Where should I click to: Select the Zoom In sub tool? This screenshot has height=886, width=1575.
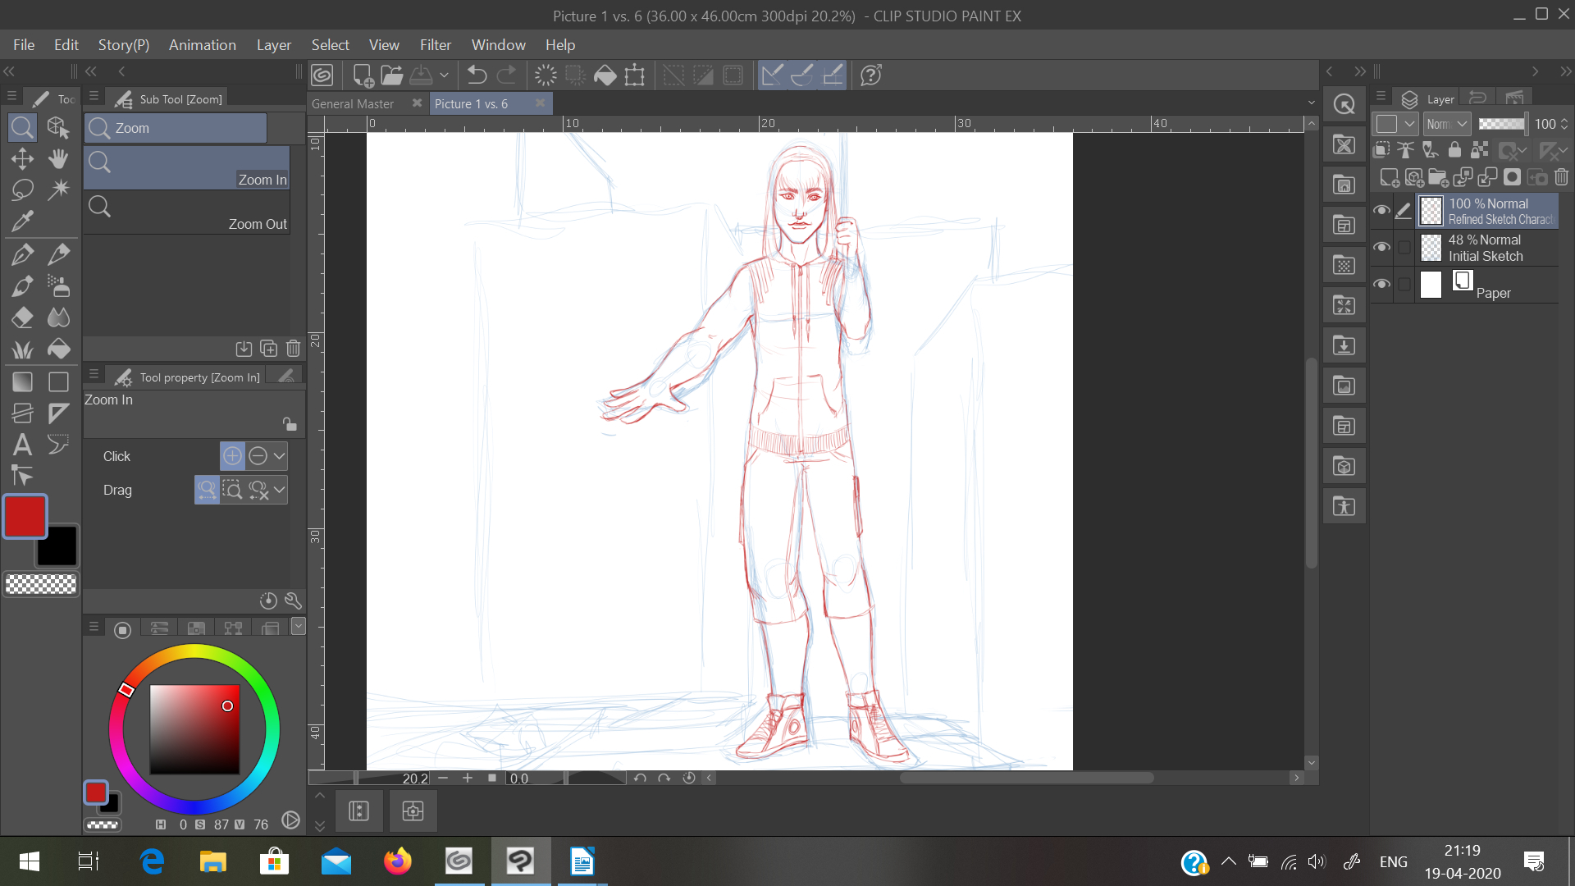tap(187, 168)
